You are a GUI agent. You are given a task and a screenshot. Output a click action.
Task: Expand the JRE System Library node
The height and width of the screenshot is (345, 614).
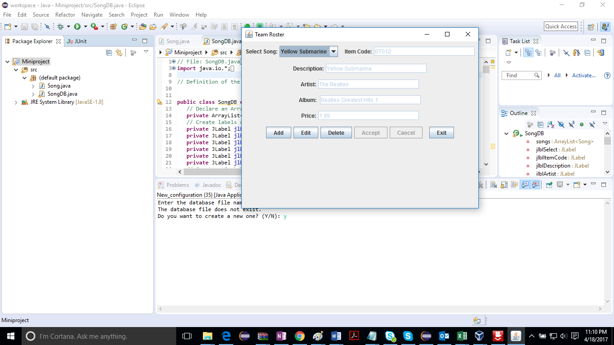16,102
